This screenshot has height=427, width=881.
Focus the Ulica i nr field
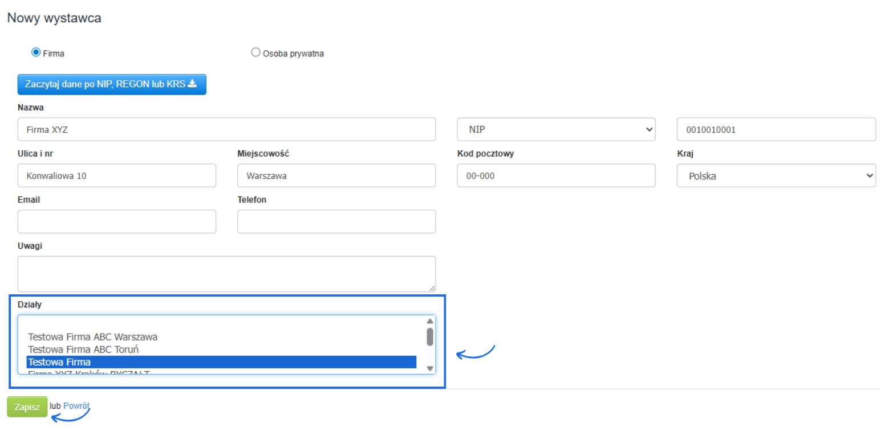pos(117,176)
